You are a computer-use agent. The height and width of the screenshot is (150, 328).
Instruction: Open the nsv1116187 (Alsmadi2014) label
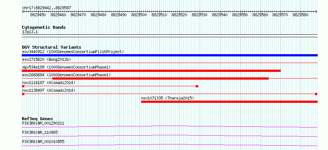49,83
